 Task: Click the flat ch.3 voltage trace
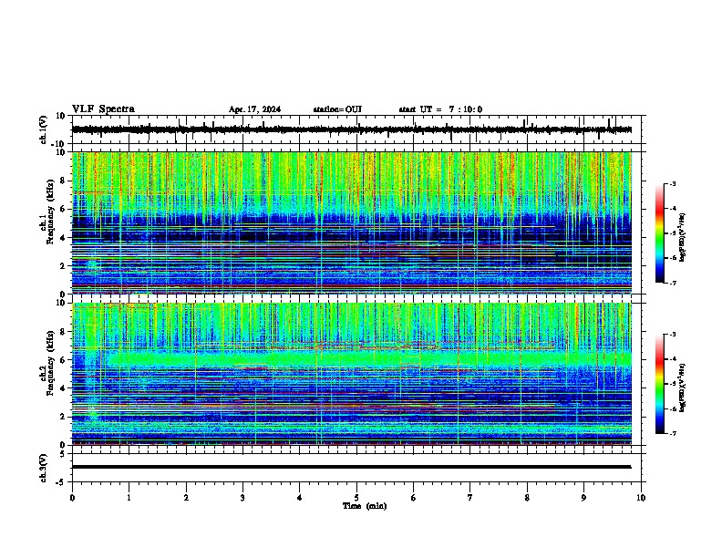[x=352, y=467]
